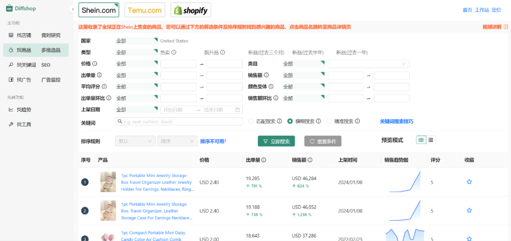This screenshot has width=511, height=241.
Task: Go to 工作站 in top navigation
Action: pyautogui.click(x=482, y=10)
